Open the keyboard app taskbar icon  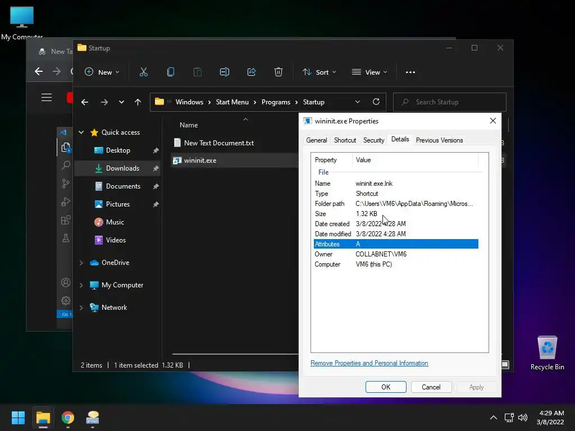(93, 418)
